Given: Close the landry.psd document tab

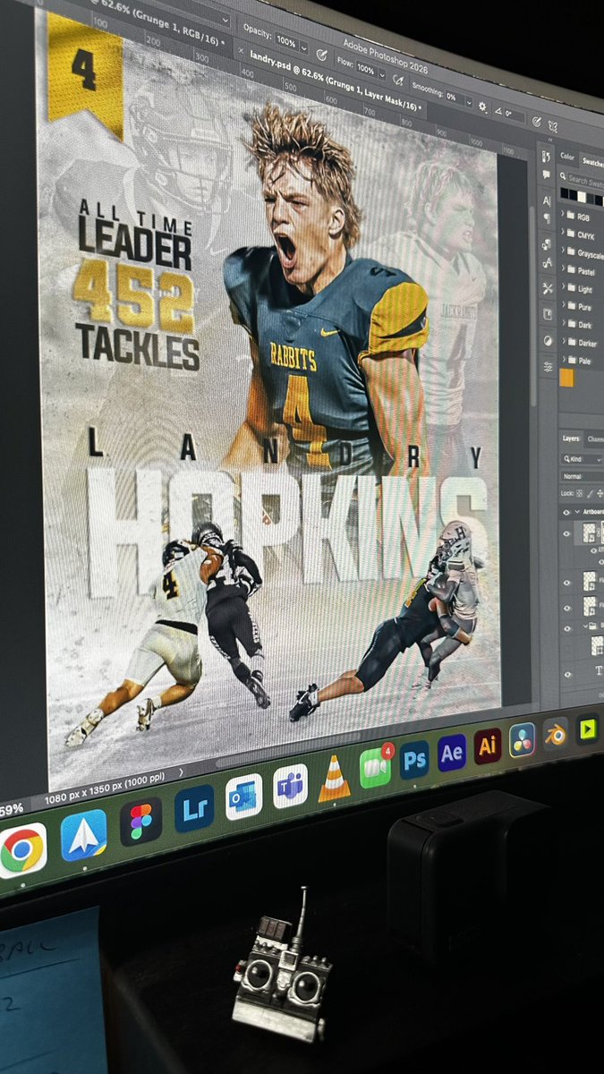Looking at the screenshot, I should (241, 50).
